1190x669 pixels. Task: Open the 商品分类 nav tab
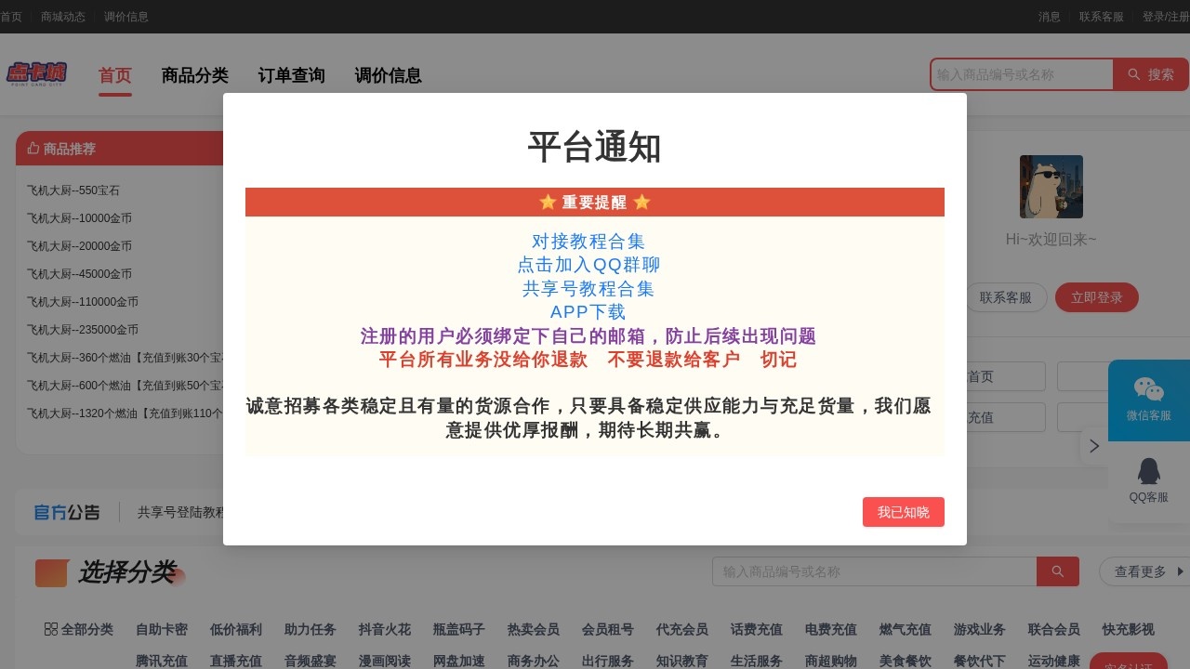coord(195,76)
